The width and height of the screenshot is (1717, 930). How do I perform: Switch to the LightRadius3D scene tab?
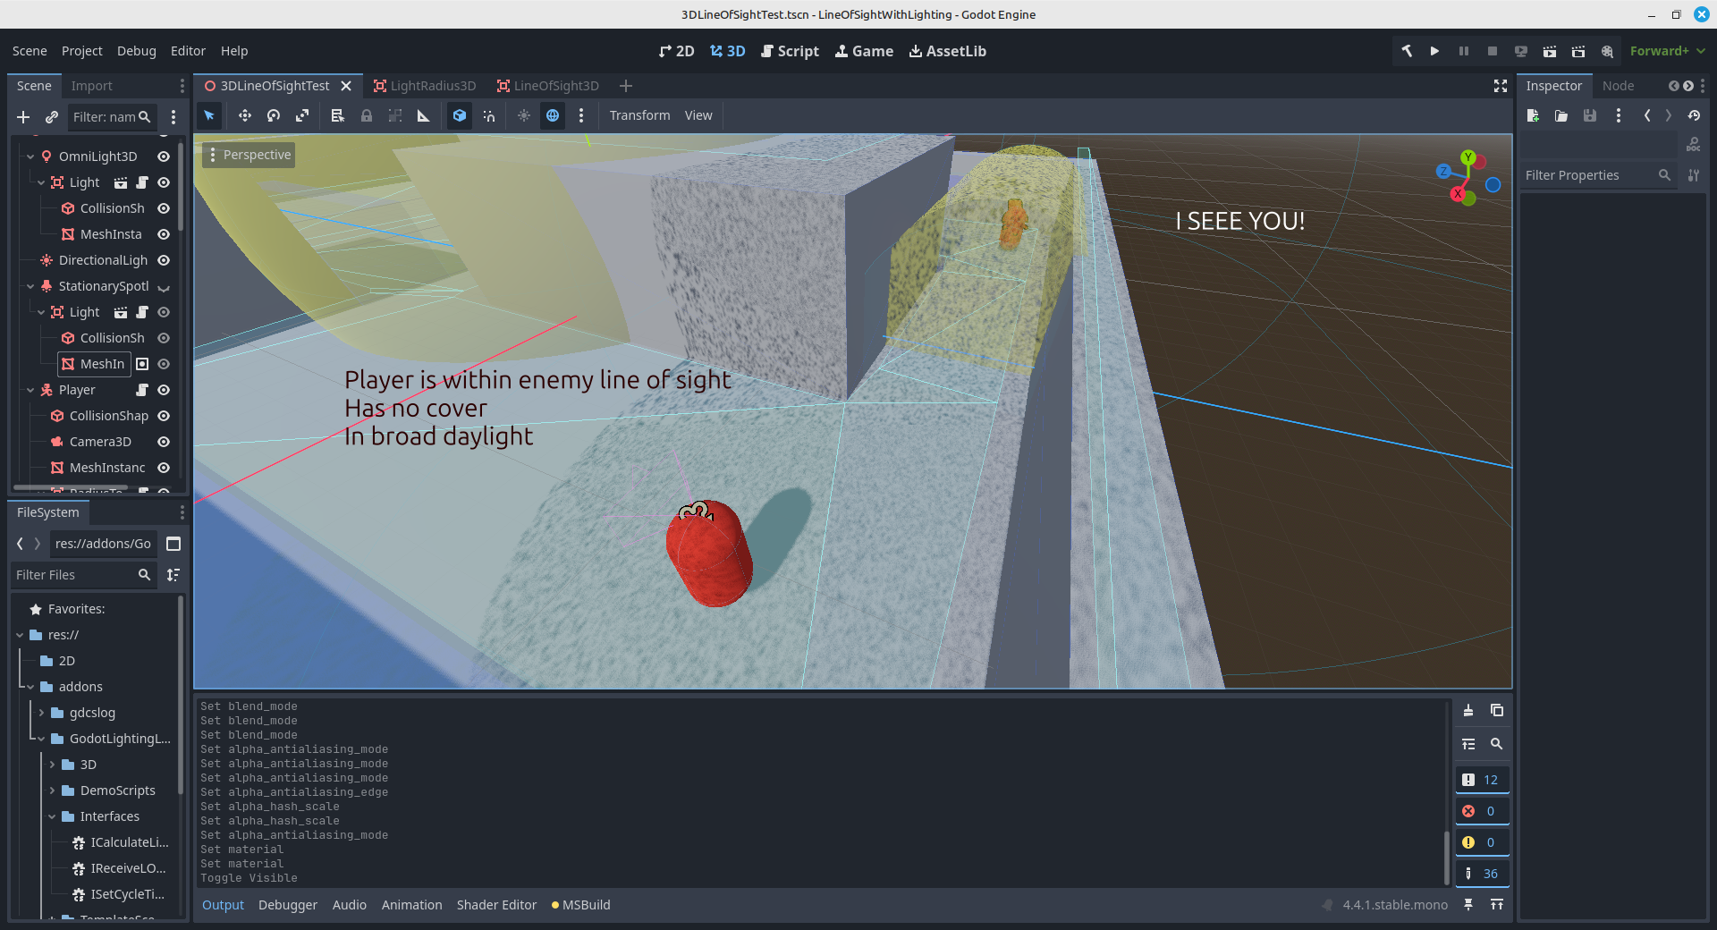tap(424, 86)
